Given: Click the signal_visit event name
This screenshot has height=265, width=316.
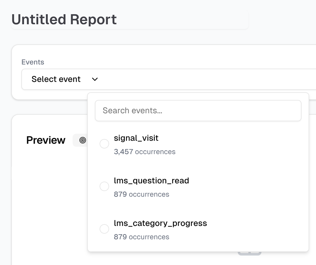Looking at the screenshot, I should 136,138.
